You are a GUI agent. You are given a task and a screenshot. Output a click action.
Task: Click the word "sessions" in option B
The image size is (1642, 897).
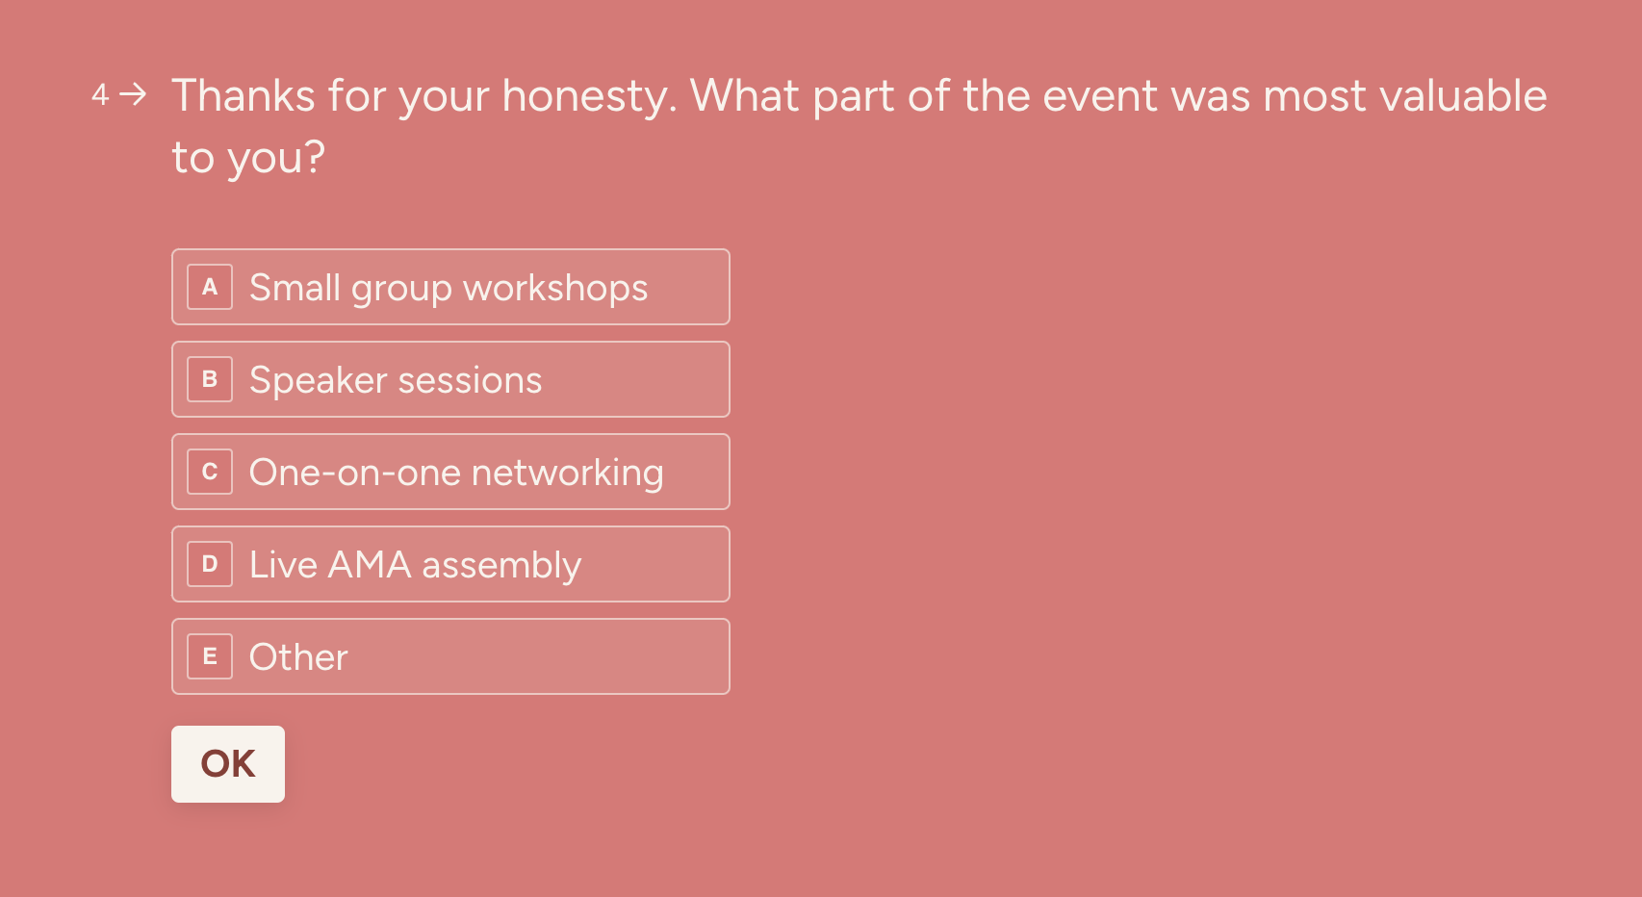(x=470, y=380)
